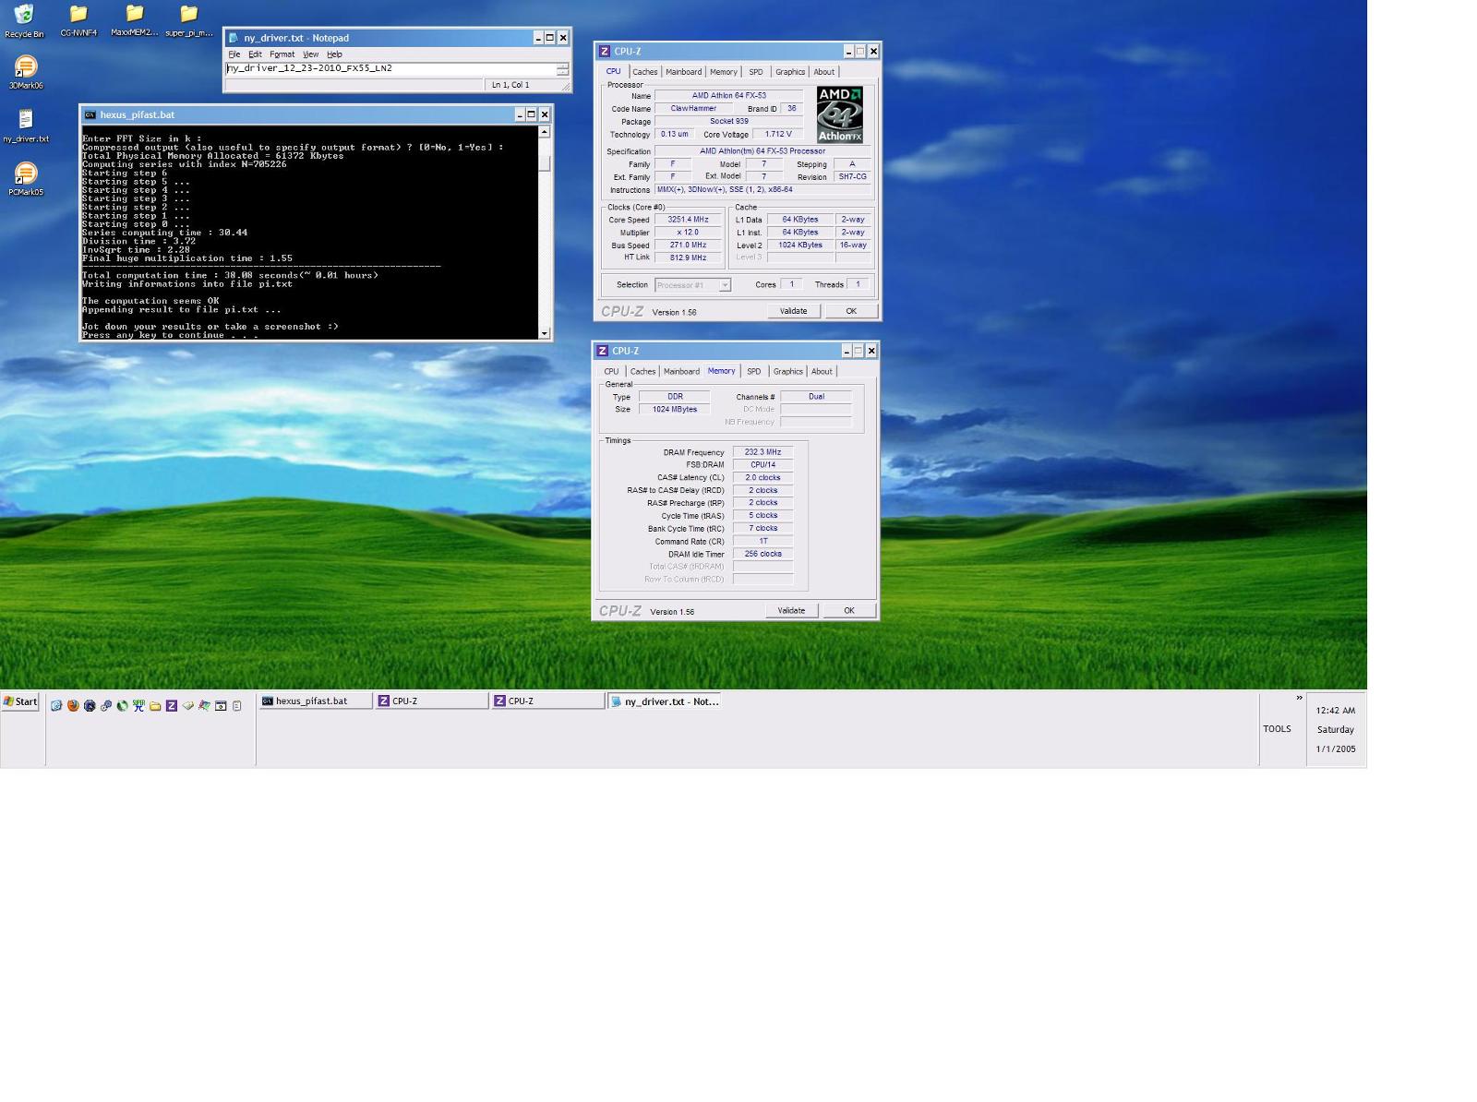Click the dark globe quick launch icon
The image size is (1477, 1102).
(90, 705)
